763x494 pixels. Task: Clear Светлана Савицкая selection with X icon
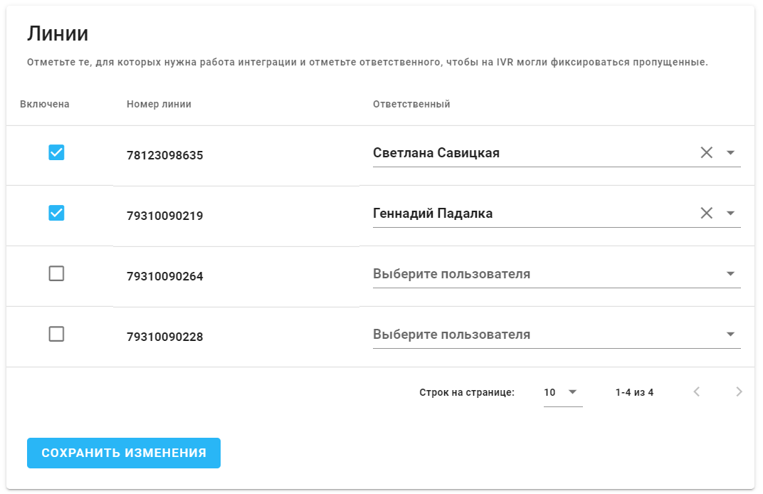coord(706,152)
